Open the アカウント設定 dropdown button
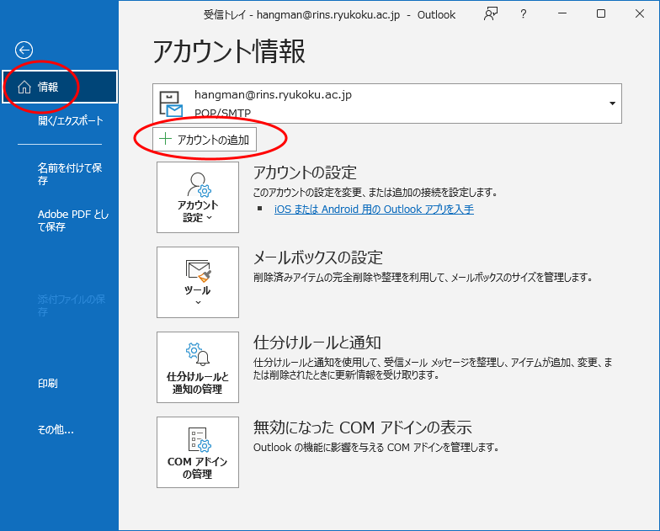 198,197
